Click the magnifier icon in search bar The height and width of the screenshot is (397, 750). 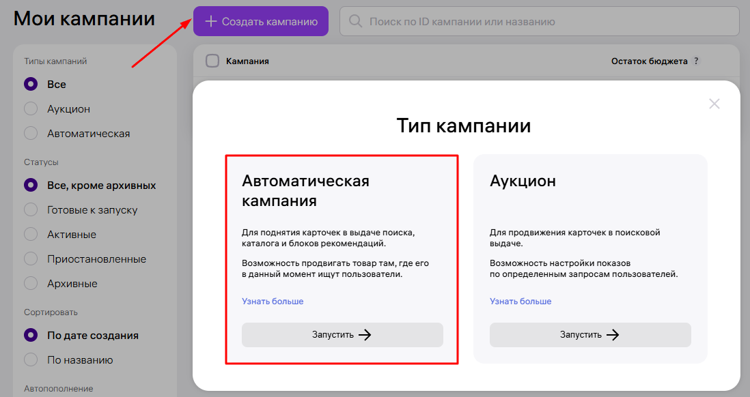point(355,22)
